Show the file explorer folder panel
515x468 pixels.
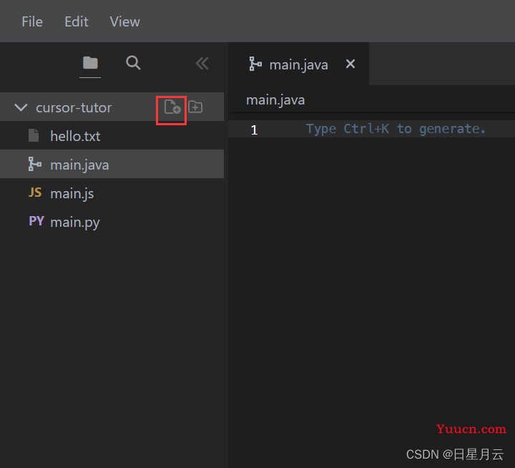(90, 63)
